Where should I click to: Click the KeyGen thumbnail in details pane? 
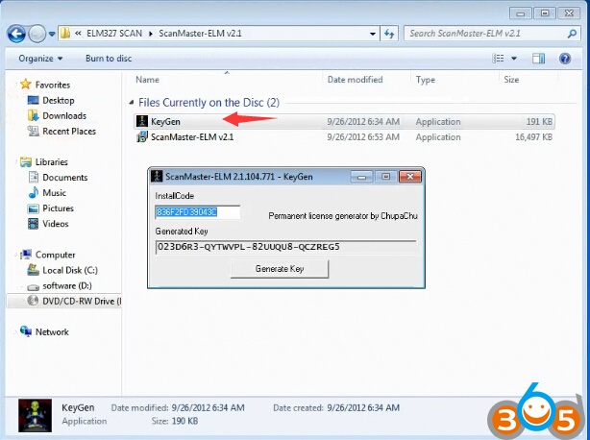coord(35,415)
